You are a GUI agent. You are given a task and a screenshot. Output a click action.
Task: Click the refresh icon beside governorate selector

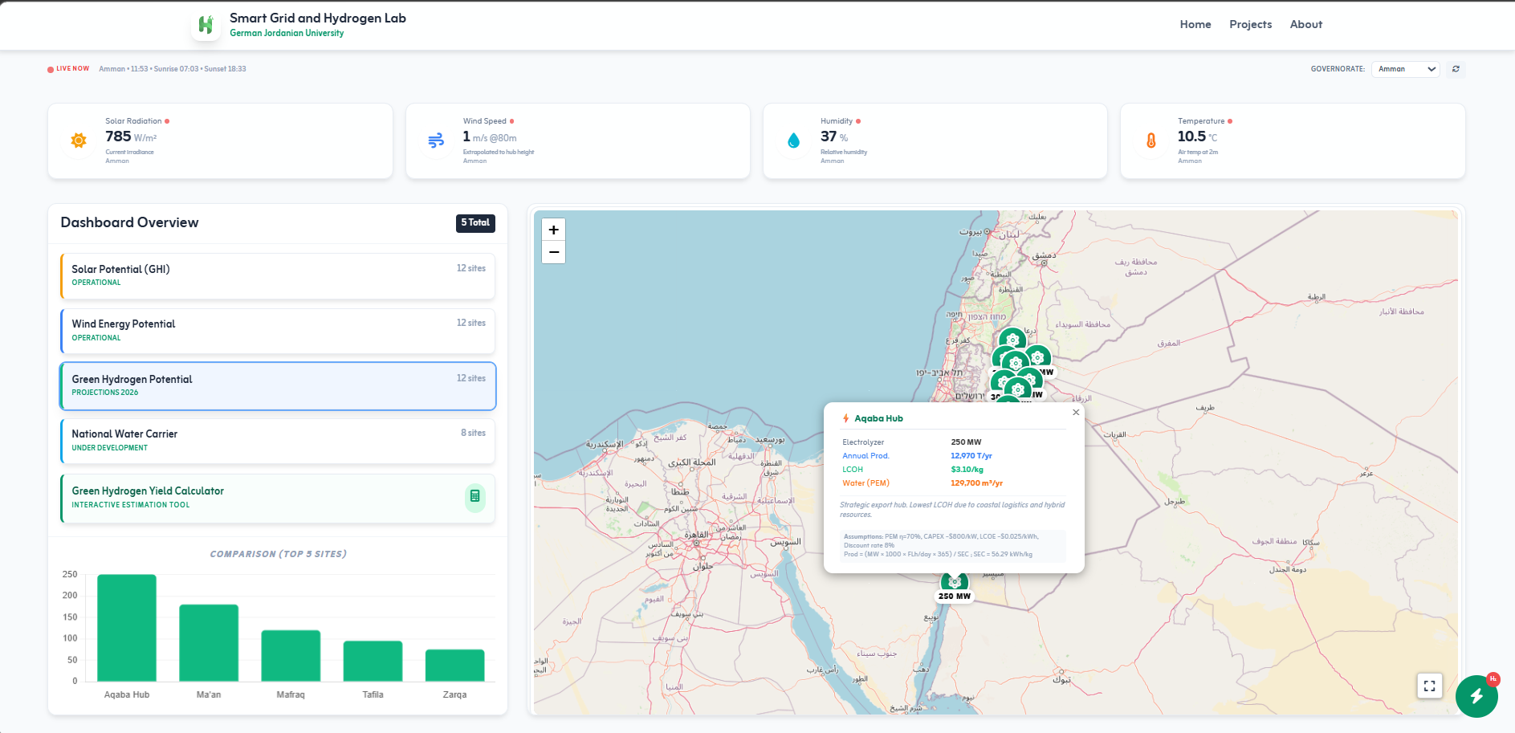[1456, 69]
